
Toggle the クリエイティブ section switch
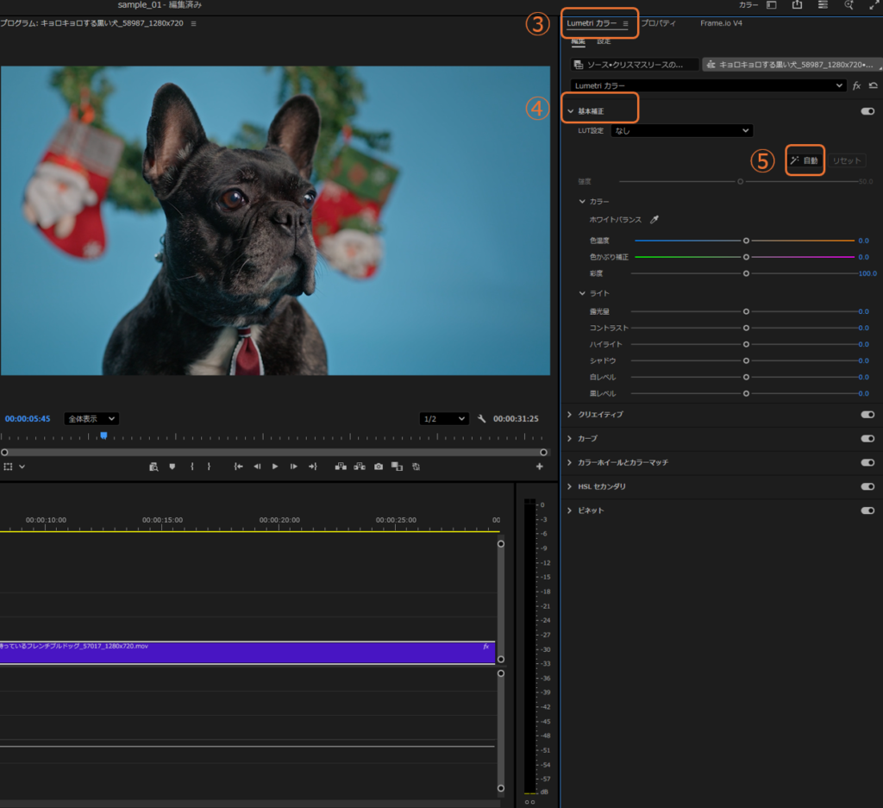click(867, 415)
